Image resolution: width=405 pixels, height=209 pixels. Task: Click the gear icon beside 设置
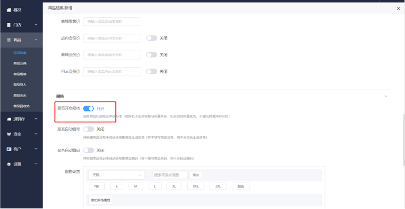[9, 164]
